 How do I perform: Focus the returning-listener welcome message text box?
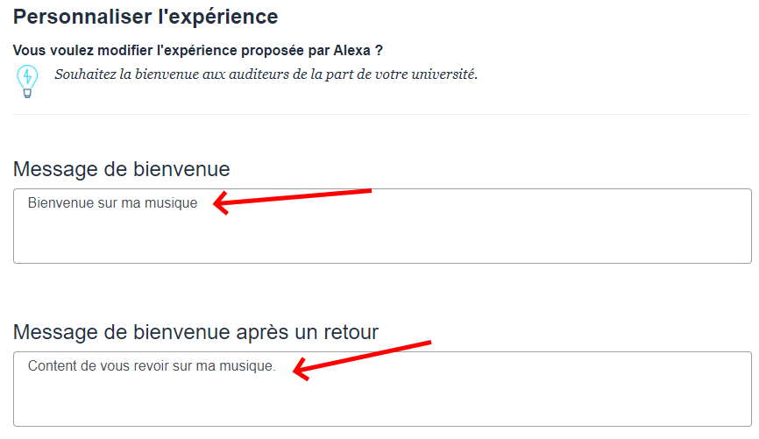point(382,399)
